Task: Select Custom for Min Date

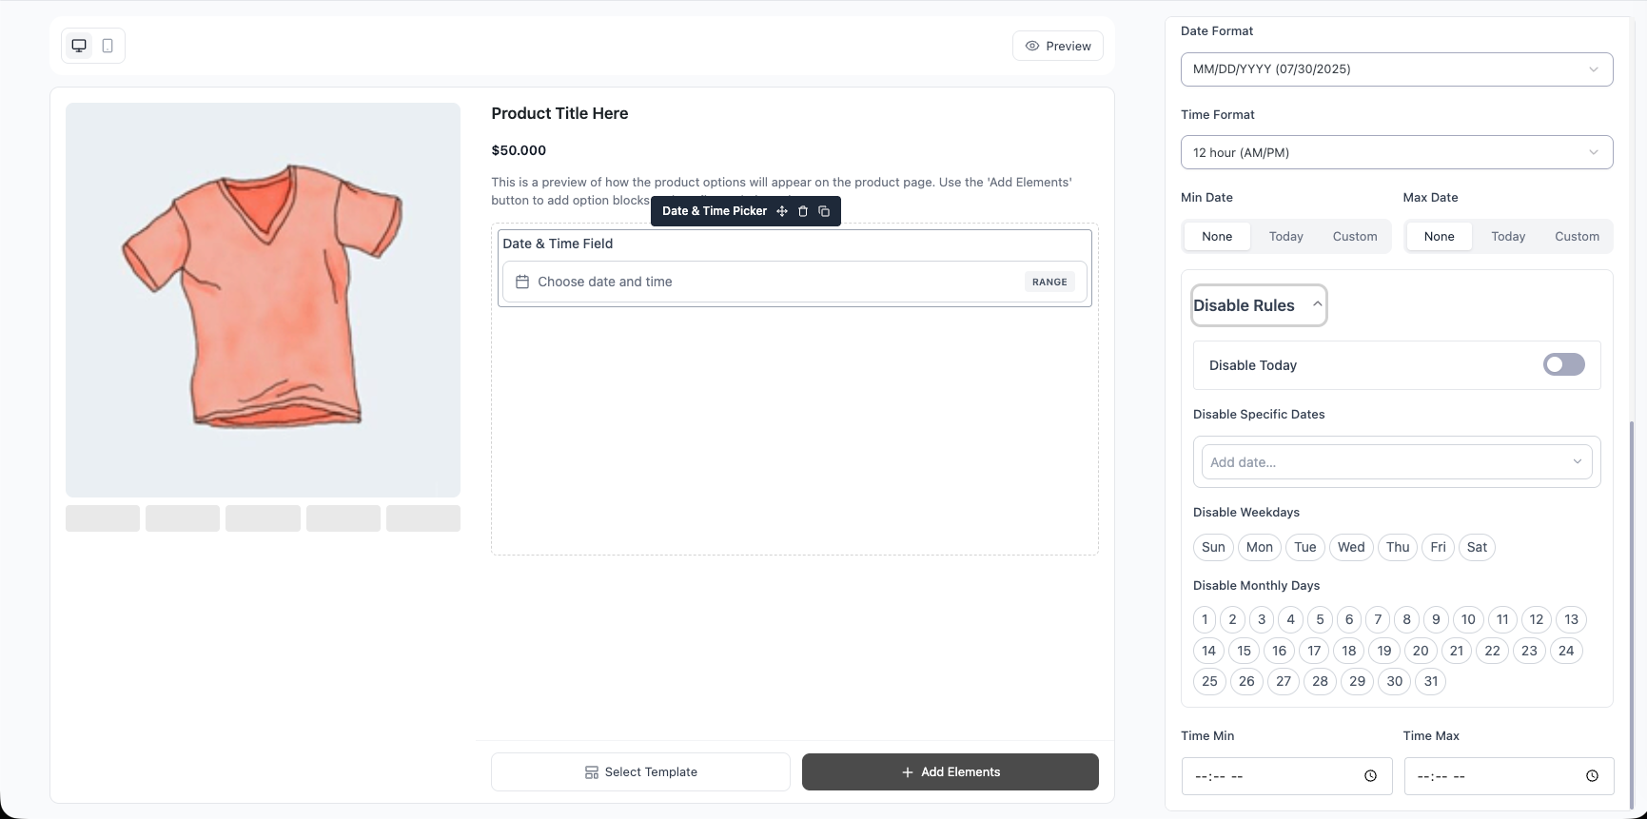Action: click(x=1355, y=236)
